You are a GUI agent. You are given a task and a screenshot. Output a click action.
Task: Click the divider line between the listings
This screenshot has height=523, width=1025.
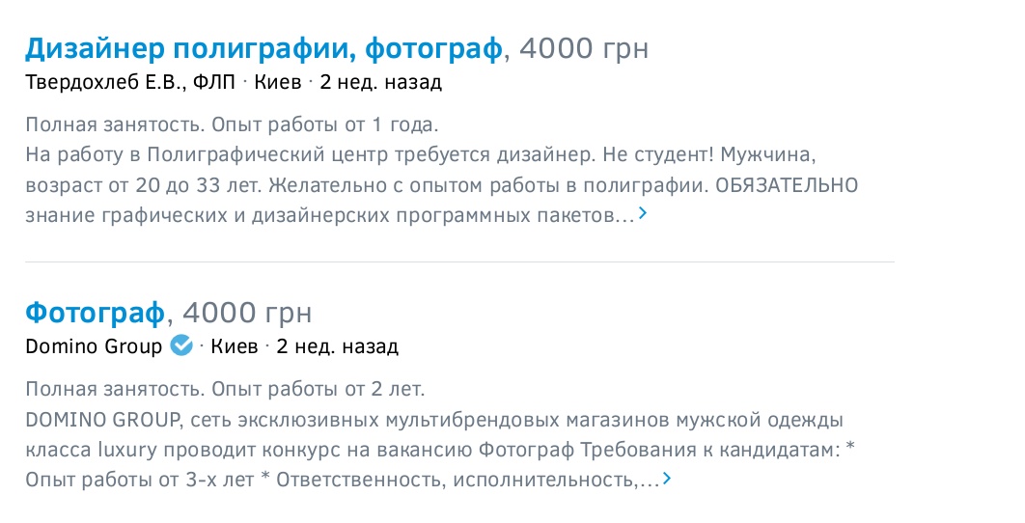[x=459, y=261]
